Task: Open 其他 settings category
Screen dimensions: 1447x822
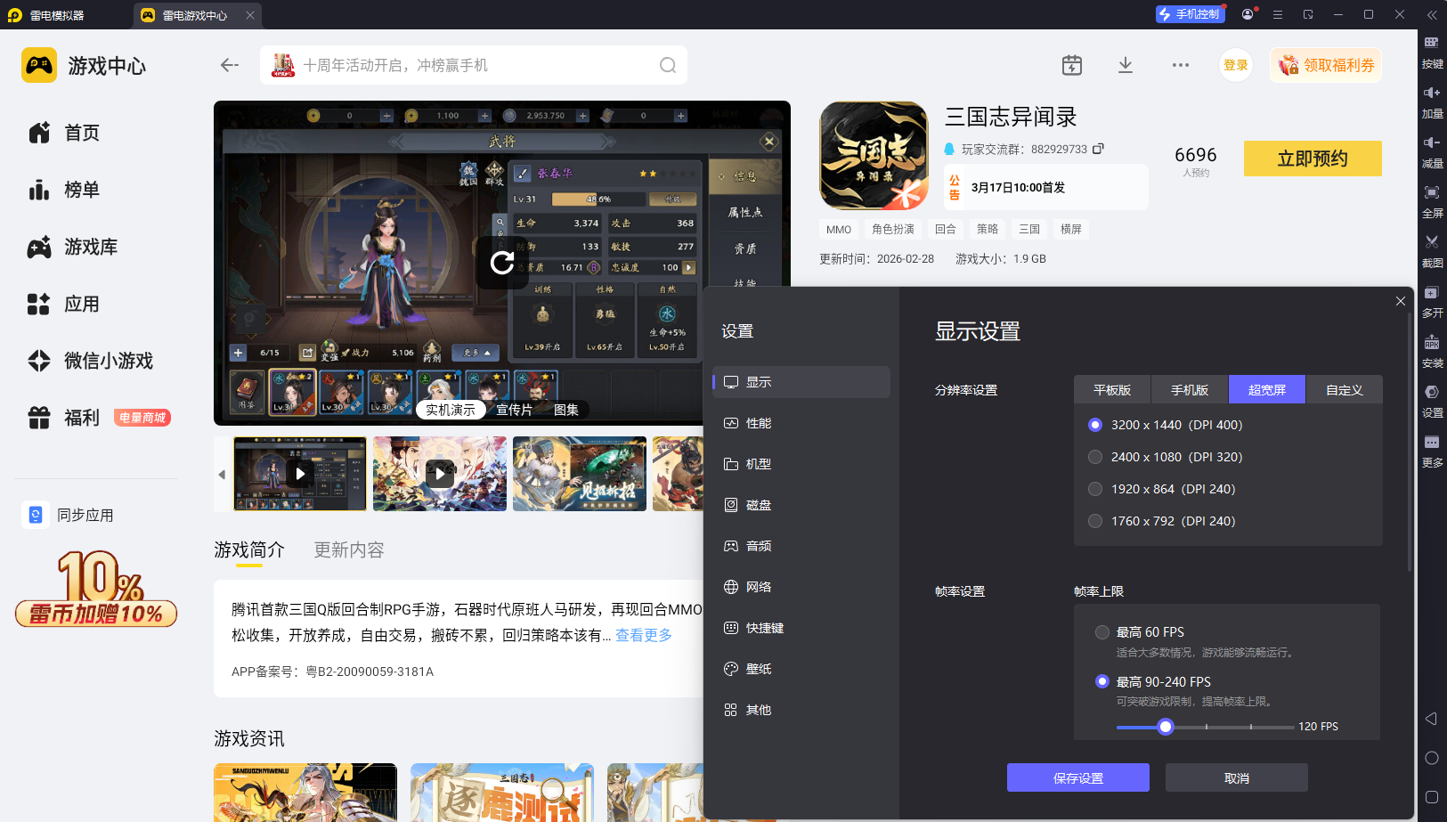Action: (801, 710)
